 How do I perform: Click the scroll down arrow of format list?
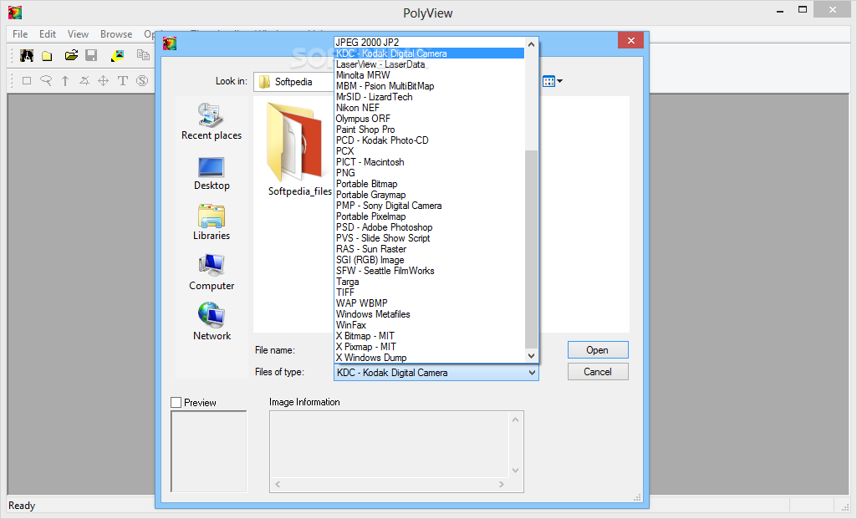[531, 356]
